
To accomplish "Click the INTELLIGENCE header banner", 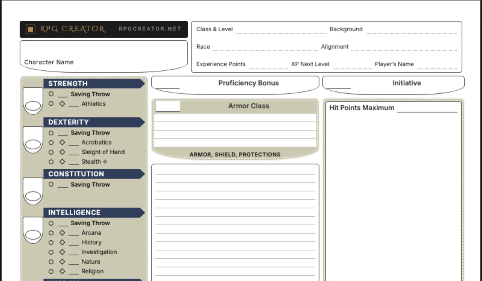I will 94,212.
